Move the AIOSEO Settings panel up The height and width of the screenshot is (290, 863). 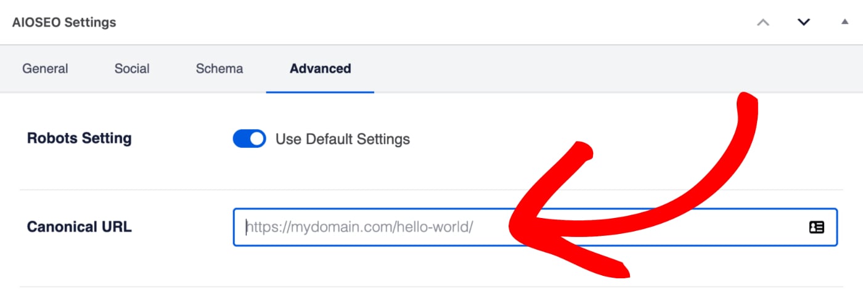pyautogui.click(x=763, y=22)
